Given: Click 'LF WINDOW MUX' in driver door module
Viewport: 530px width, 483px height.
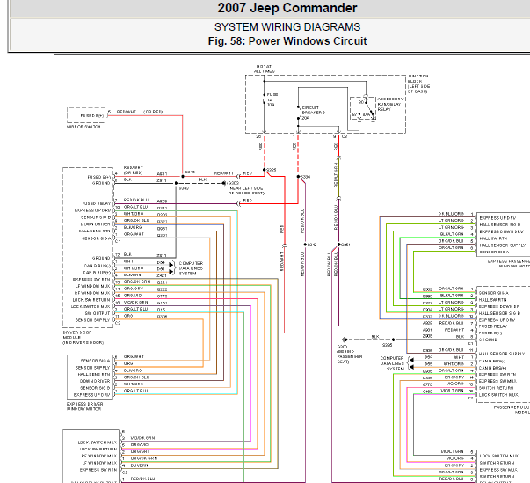Looking at the screenshot, I should (x=92, y=286).
